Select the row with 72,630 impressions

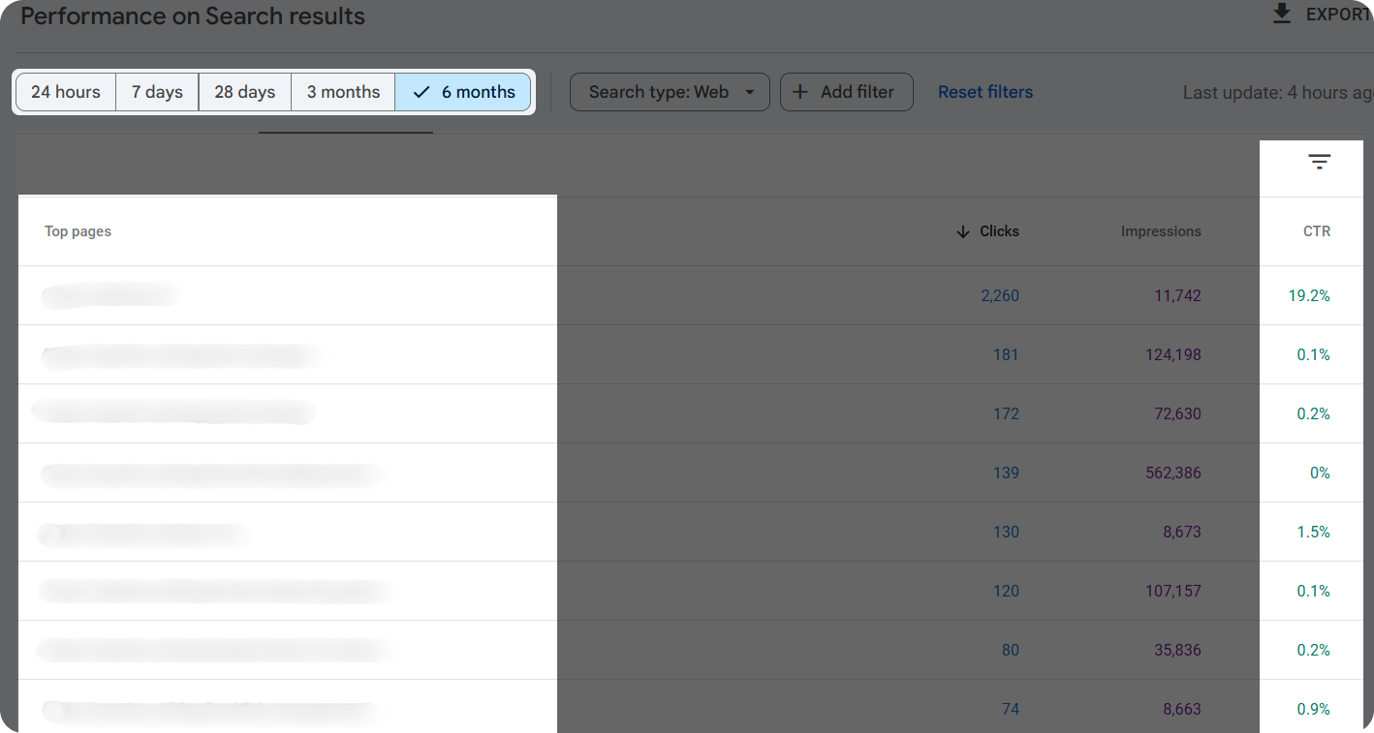coord(174,413)
